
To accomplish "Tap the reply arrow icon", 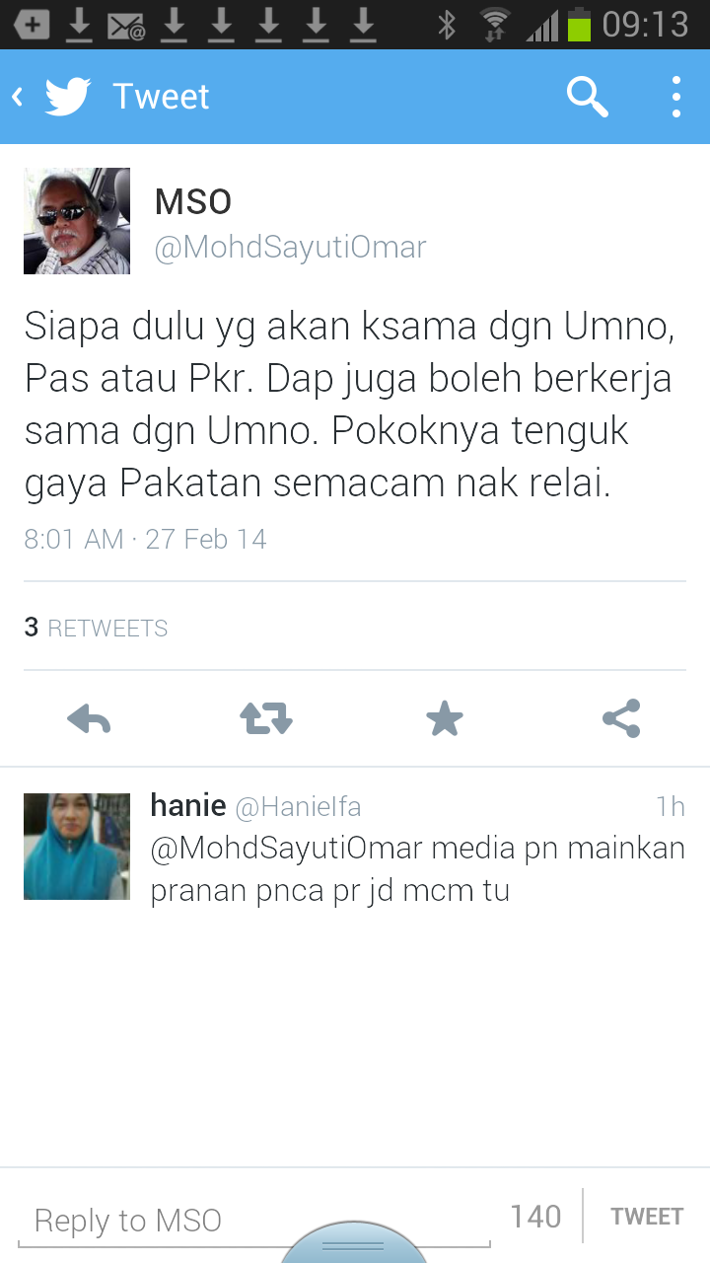I will click(x=89, y=719).
